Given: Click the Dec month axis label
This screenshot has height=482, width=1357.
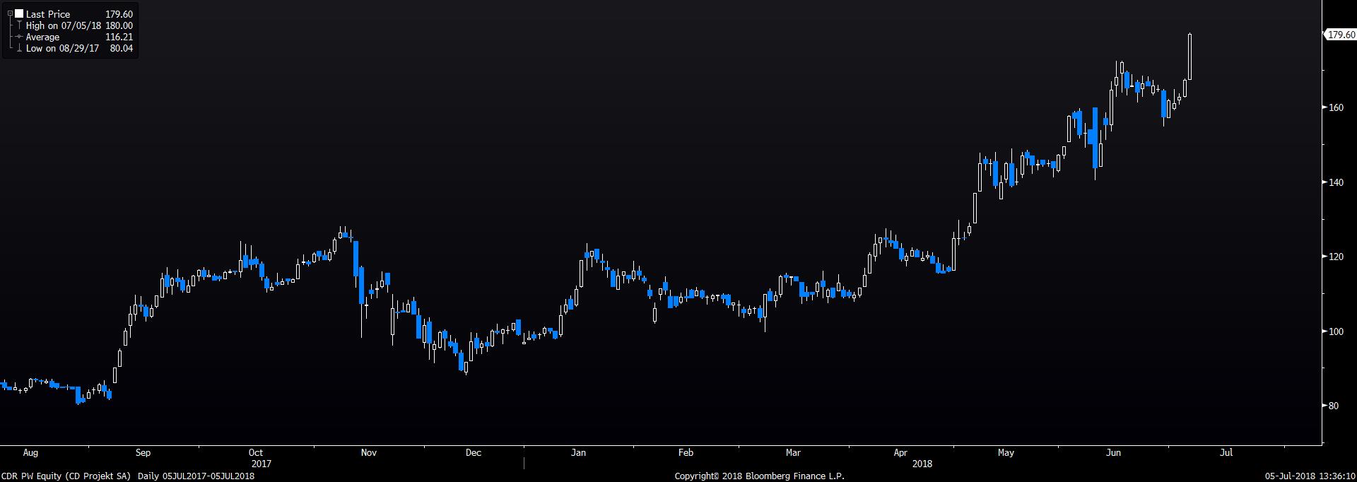Looking at the screenshot, I should pyautogui.click(x=474, y=452).
